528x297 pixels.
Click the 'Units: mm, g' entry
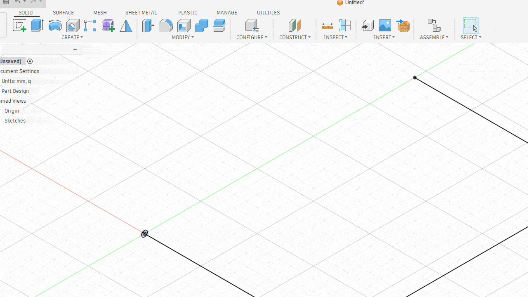16,81
